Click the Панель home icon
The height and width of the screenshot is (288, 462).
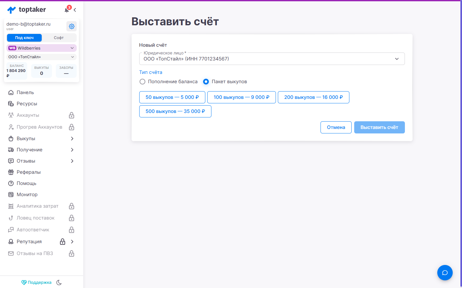(x=11, y=92)
